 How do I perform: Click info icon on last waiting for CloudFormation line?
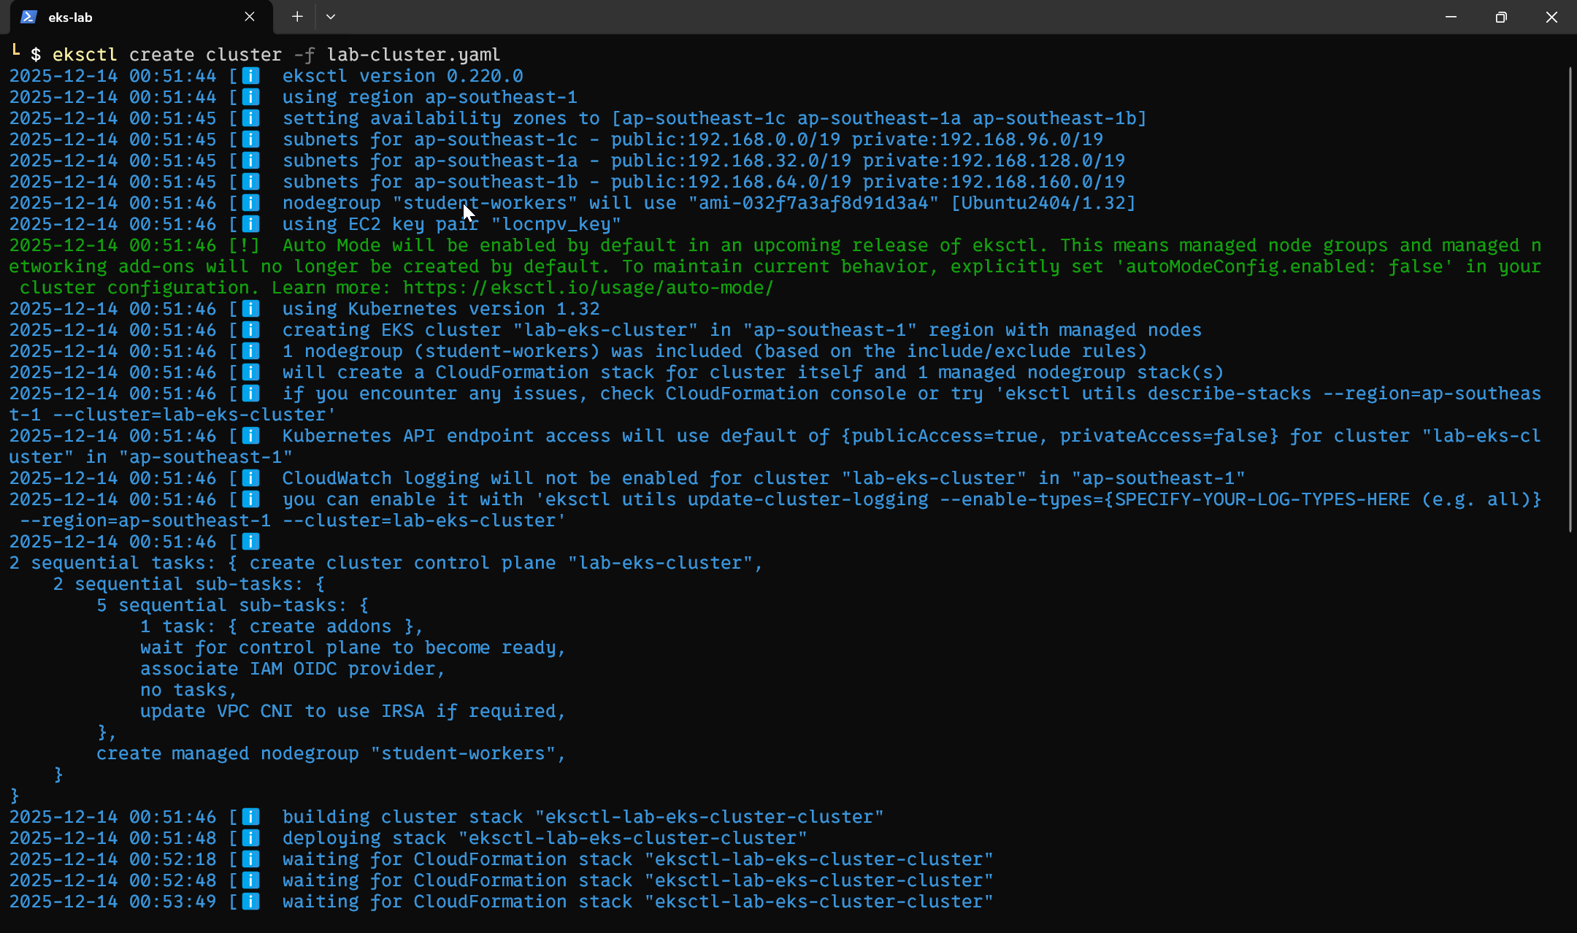tap(250, 902)
